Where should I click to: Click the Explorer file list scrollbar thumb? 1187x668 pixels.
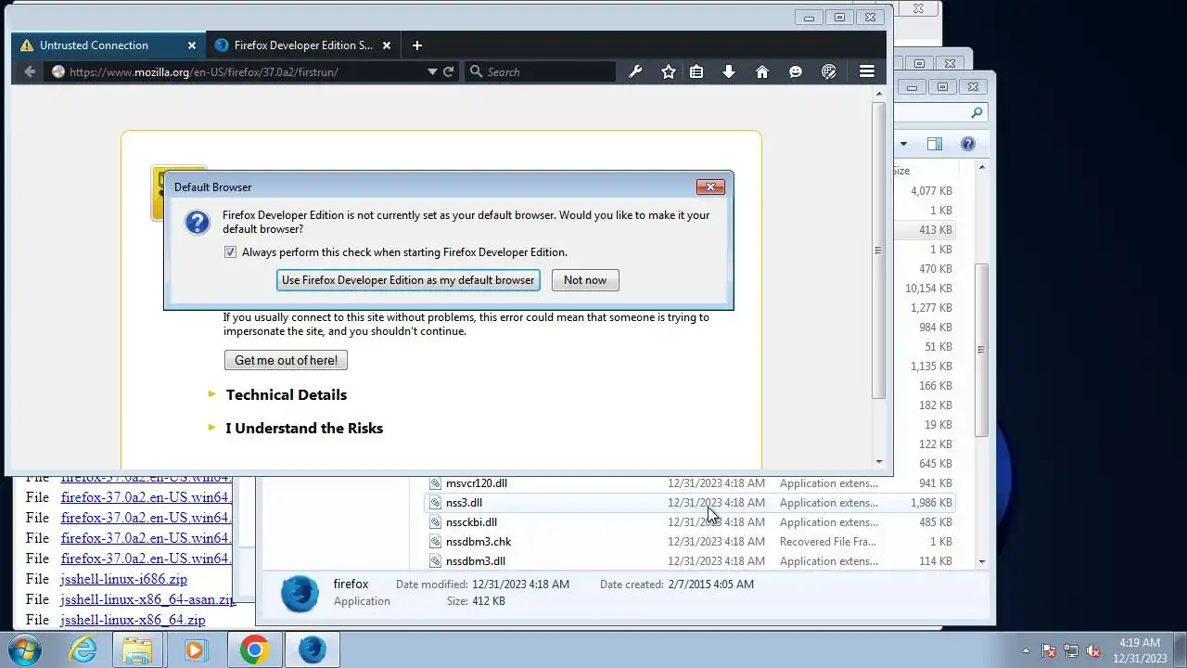[981, 350]
